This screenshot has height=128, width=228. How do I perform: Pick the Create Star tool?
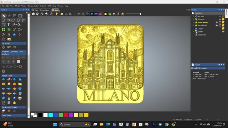23,20
